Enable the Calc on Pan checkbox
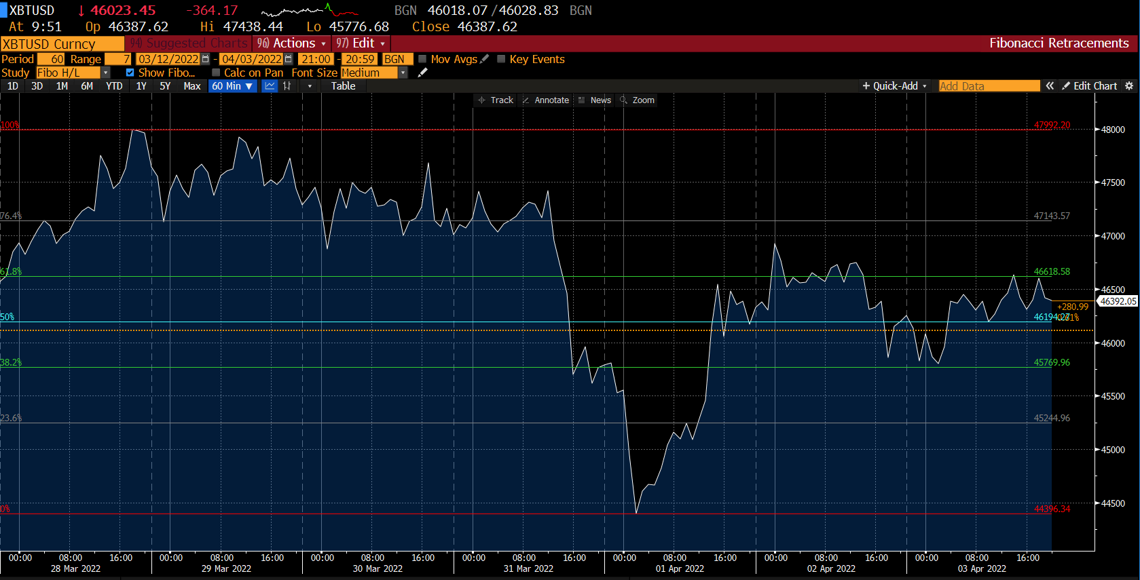This screenshot has height=580, width=1140. 216,73
